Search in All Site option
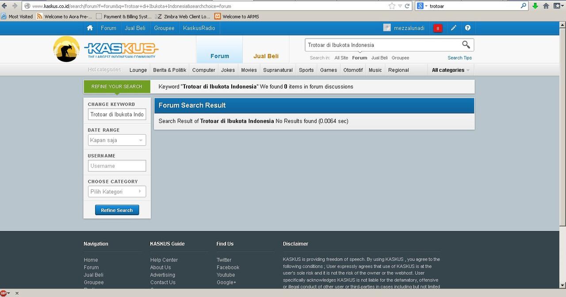Screen dimensions: 566x297 pyautogui.click(x=341, y=58)
